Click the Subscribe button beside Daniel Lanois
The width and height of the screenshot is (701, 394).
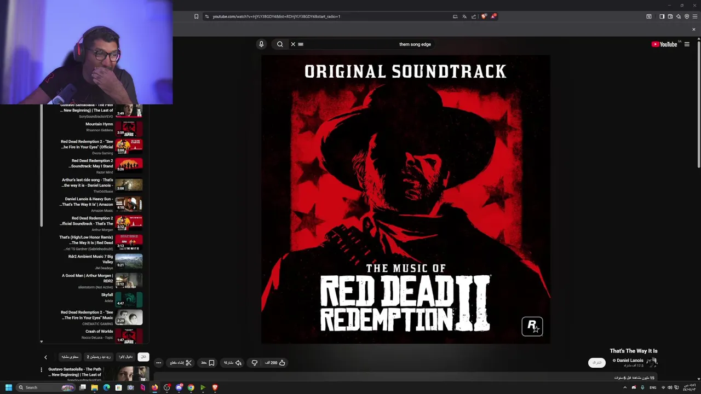click(597, 363)
